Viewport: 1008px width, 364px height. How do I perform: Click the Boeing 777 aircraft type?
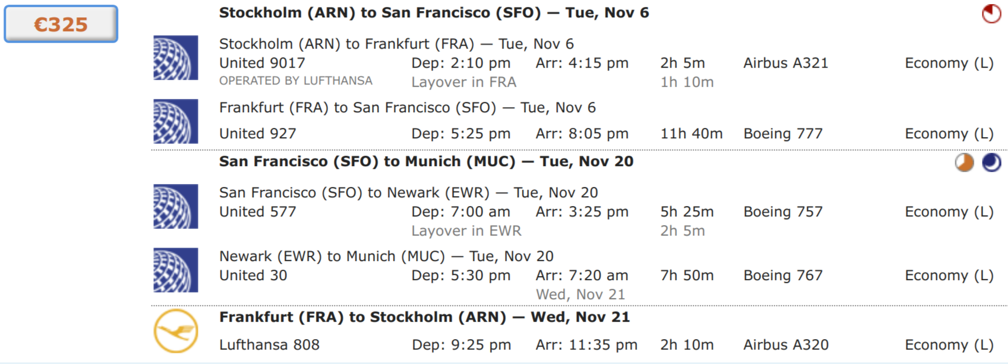coord(783,134)
